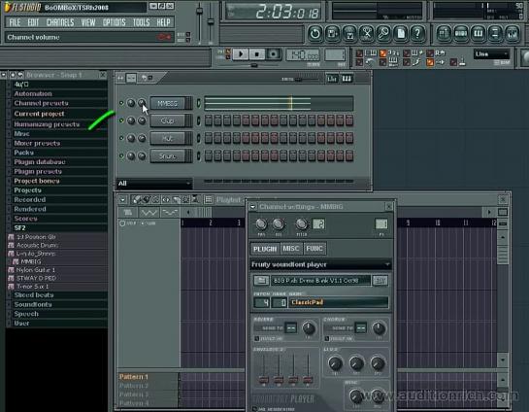The height and width of the screenshot is (412, 529).
Task: Switch to the FUNC tab in Channel settings
Action: [314, 249]
